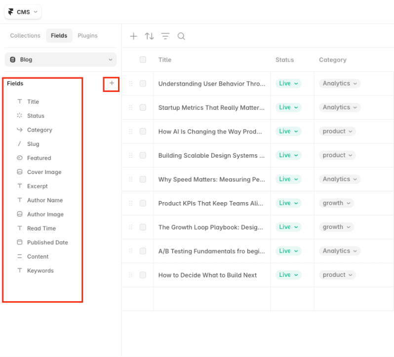Open Live status dropdown for Startup Metrics
Viewport: 394px width, 357px height.
pos(288,107)
